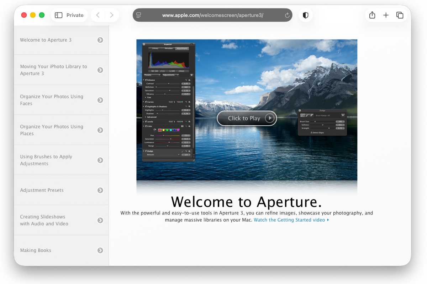This screenshot has width=427, height=284.
Task: Toggle the Enhance adjustment checkbox
Action: coord(146,80)
